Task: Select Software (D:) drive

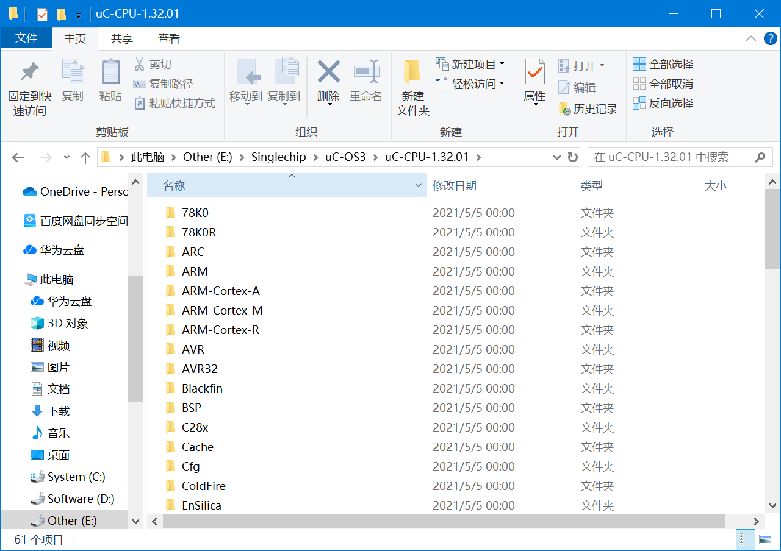Action: [72, 499]
